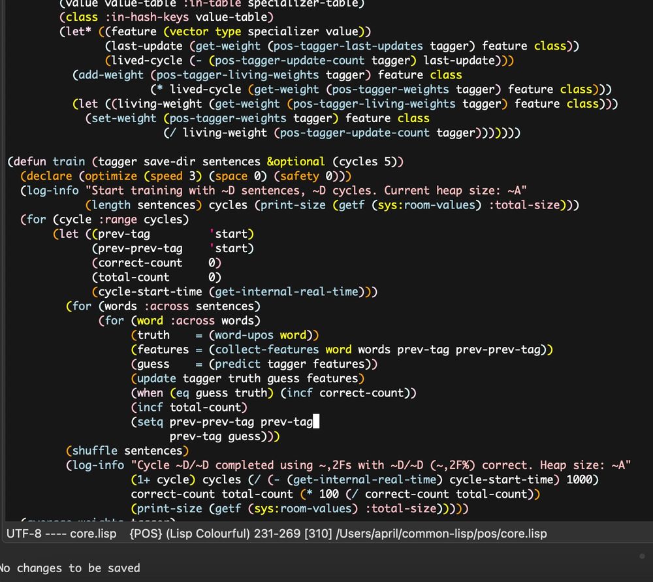The height and width of the screenshot is (582, 653).
Task: Click 'print-size' in the last visible code line
Action: [x=170, y=509]
